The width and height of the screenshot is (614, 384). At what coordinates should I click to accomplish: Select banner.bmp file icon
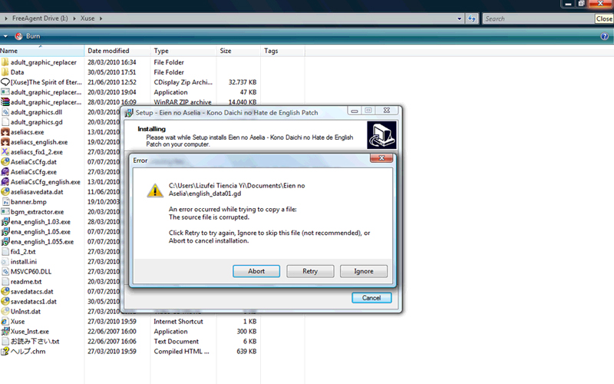[5, 202]
